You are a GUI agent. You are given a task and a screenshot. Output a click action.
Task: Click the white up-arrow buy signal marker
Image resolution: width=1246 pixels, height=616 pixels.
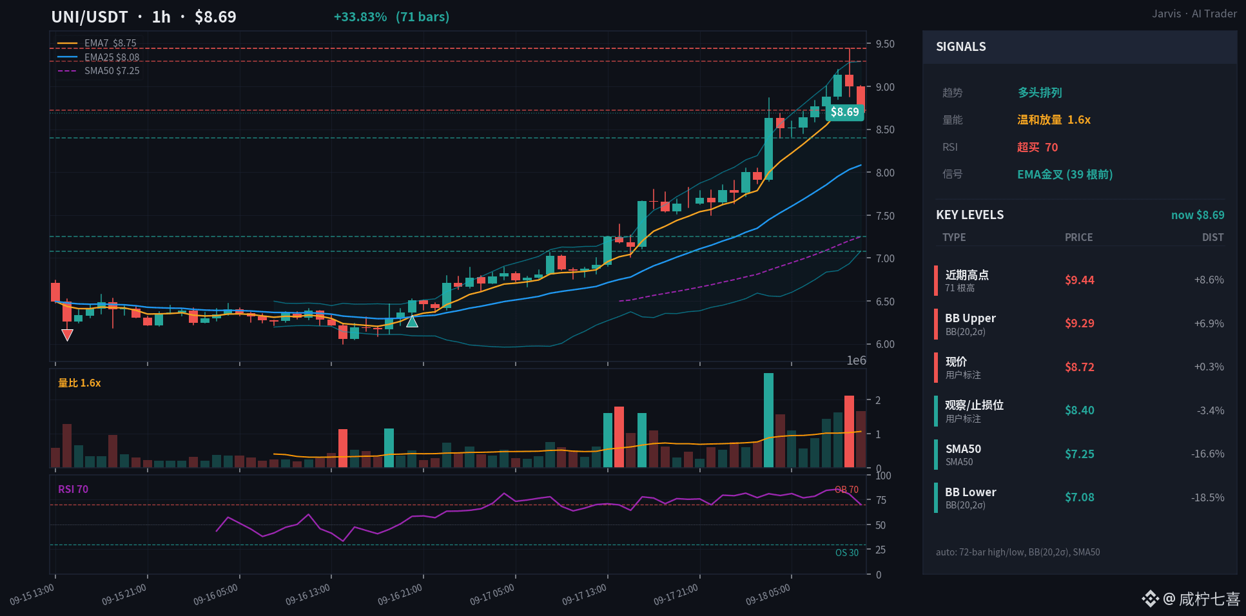(413, 321)
